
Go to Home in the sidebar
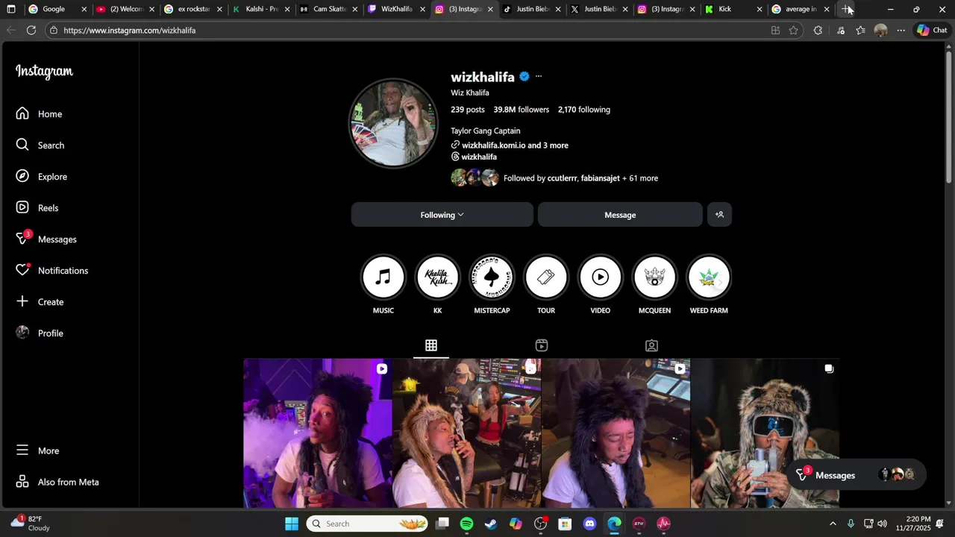(x=40, y=114)
